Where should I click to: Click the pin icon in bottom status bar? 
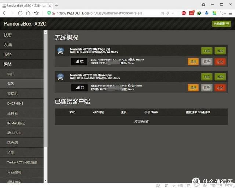click(x=166, y=185)
